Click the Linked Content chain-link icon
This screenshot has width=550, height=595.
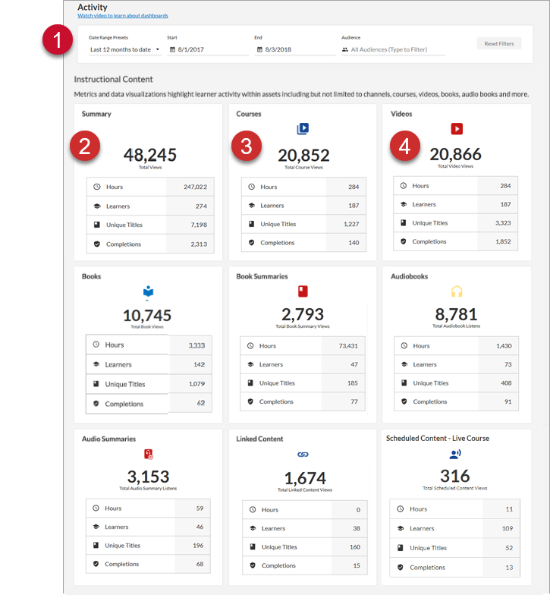pos(303,454)
